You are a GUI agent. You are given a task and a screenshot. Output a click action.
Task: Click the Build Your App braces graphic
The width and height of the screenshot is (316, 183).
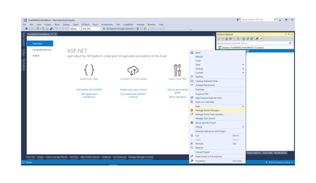[89, 70]
